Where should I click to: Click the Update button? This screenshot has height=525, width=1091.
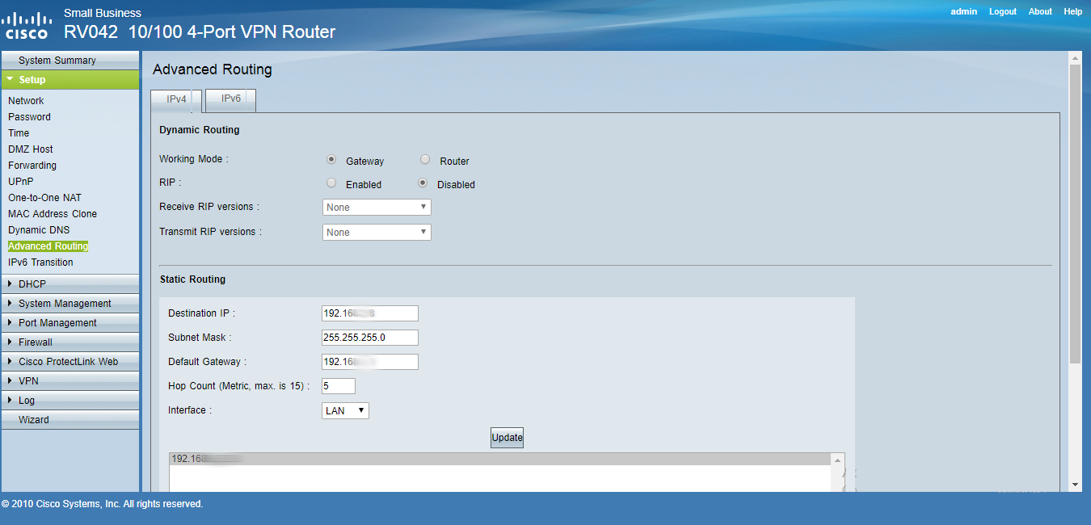[508, 438]
